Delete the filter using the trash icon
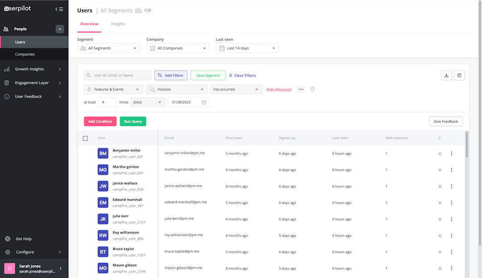 [x=312, y=89]
